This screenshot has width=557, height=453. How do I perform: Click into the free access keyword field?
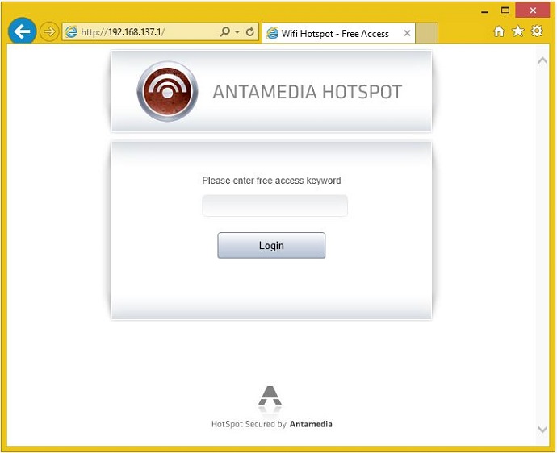[274, 206]
